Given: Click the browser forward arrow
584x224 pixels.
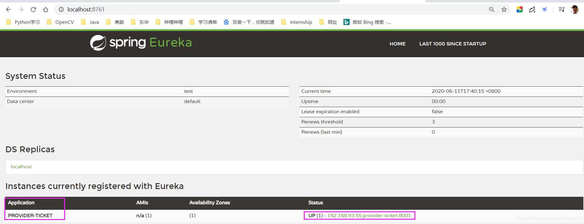Looking at the screenshot, I should [x=21, y=10].
